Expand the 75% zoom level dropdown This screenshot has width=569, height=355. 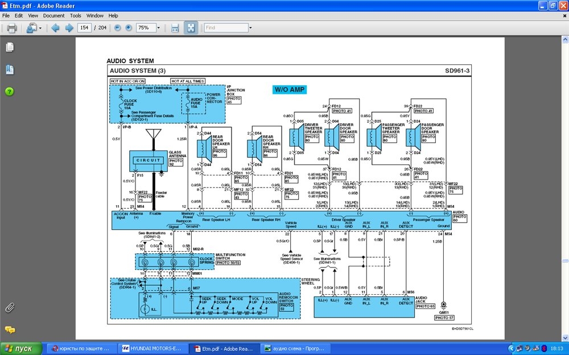tap(159, 28)
